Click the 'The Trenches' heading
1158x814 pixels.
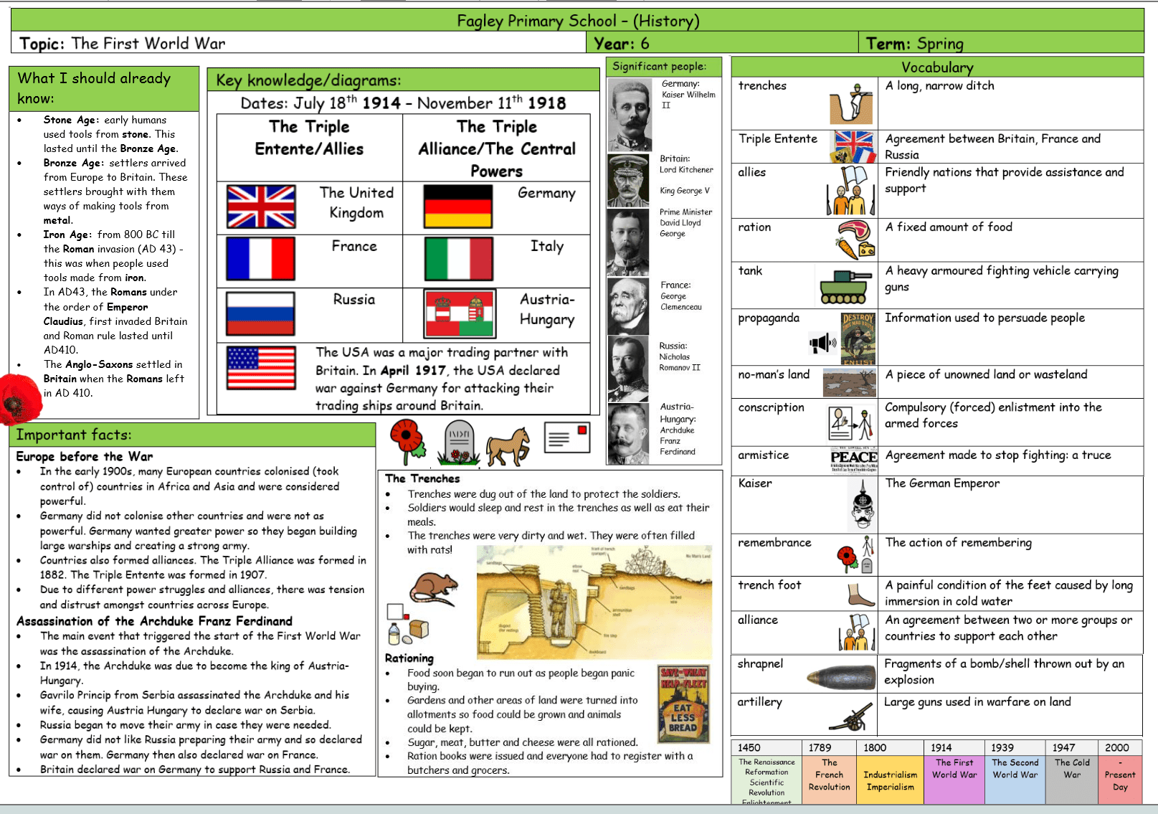pyautogui.click(x=422, y=478)
